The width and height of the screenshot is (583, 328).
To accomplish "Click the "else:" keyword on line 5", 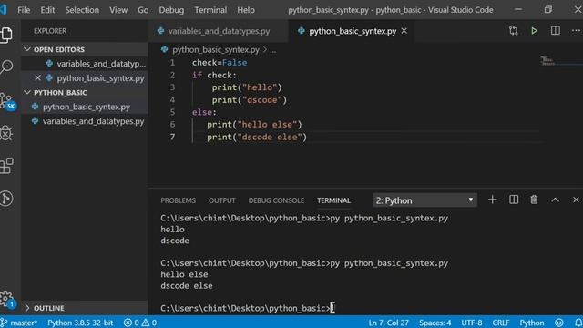I will click(x=204, y=112).
